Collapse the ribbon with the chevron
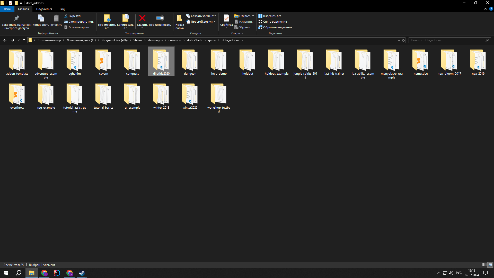Viewport: 494px width, 278px height. pyautogui.click(x=486, y=9)
